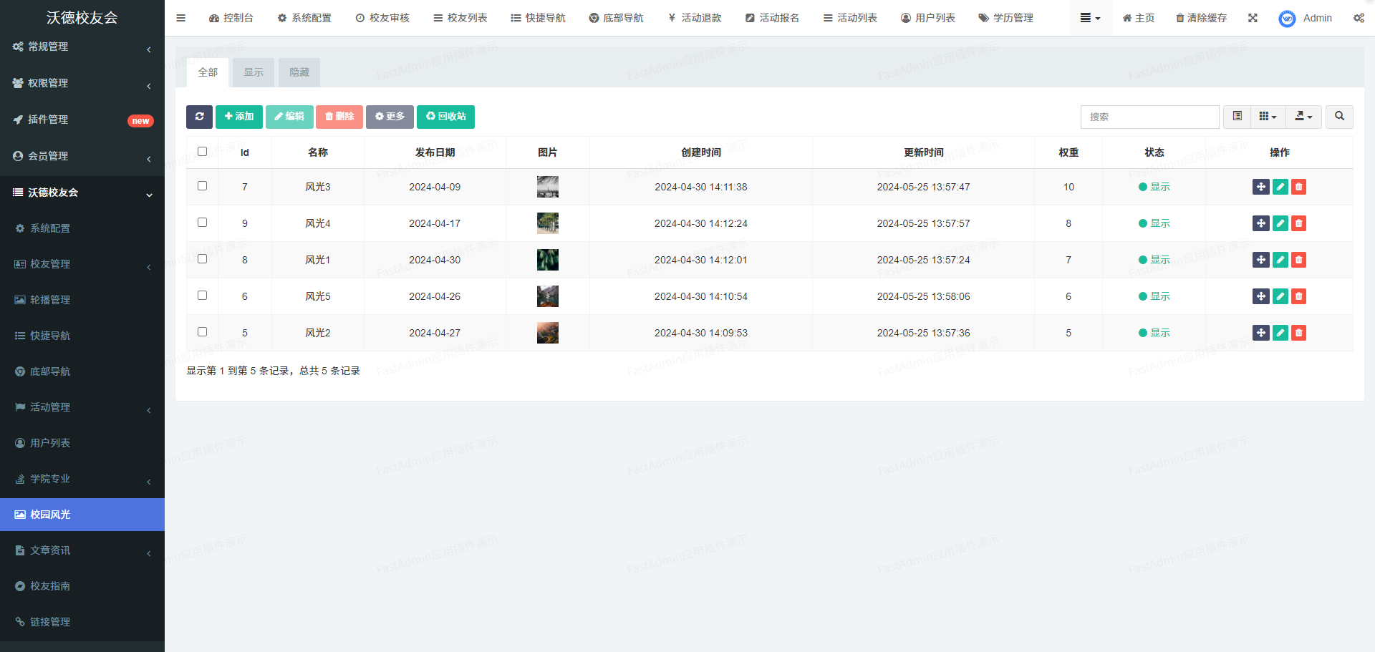The width and height of the screenshot is (1375, 652).
Task: Click the sidebar hamburger toggle icon
Action: click(x=180, y=18)
